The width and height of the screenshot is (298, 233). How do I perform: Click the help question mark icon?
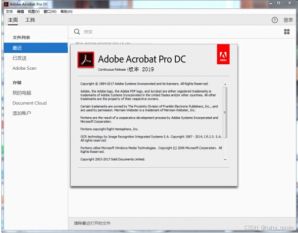[x=274, y=20]
